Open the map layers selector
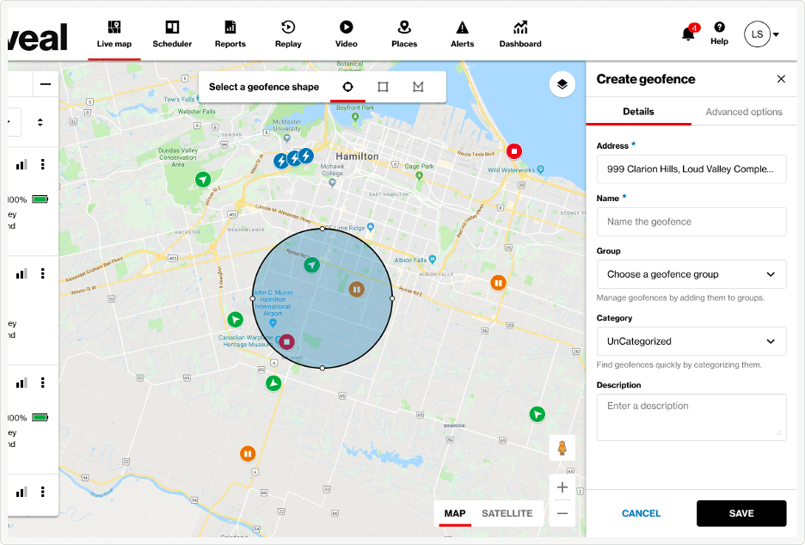This screenshot has height=545, width=805. click(x=562, y=83)
